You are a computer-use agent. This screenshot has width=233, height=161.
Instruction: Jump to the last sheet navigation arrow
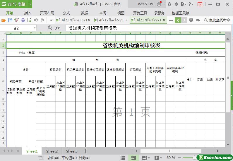[x=18, y=151]
